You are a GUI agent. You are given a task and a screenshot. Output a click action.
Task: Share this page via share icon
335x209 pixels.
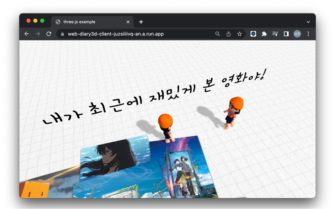pyautogui.click(x=229, y=34)
